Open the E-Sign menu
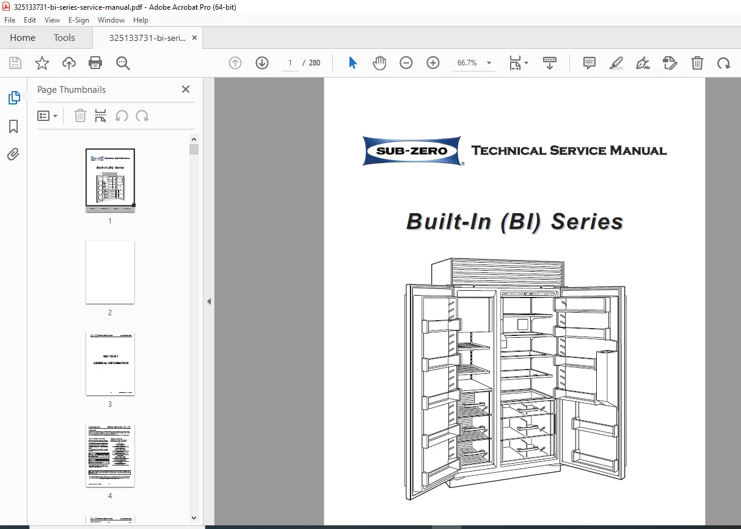This screenshot has width=741, height=529. pyautogui.click(x=79, y=20)
